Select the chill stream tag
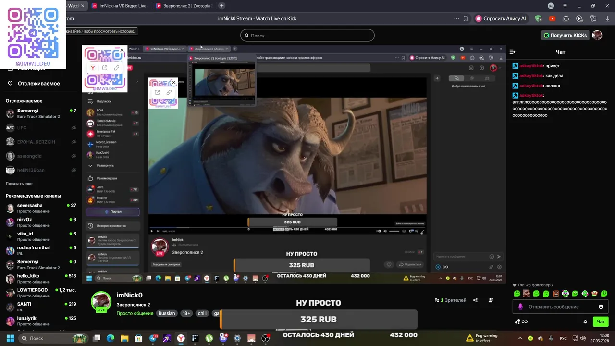 click(202, 313)
